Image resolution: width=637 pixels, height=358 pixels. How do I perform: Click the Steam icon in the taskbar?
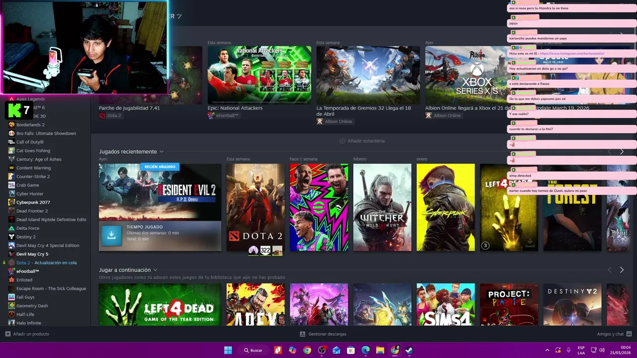click(409, 350)
